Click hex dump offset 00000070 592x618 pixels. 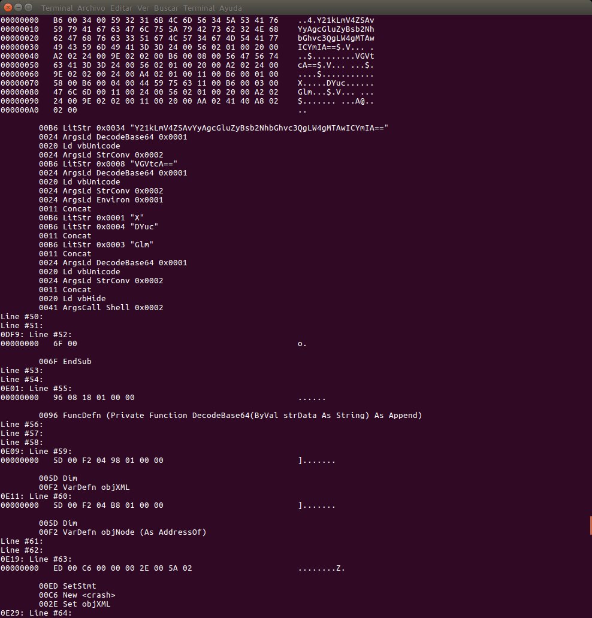point(20,83)
